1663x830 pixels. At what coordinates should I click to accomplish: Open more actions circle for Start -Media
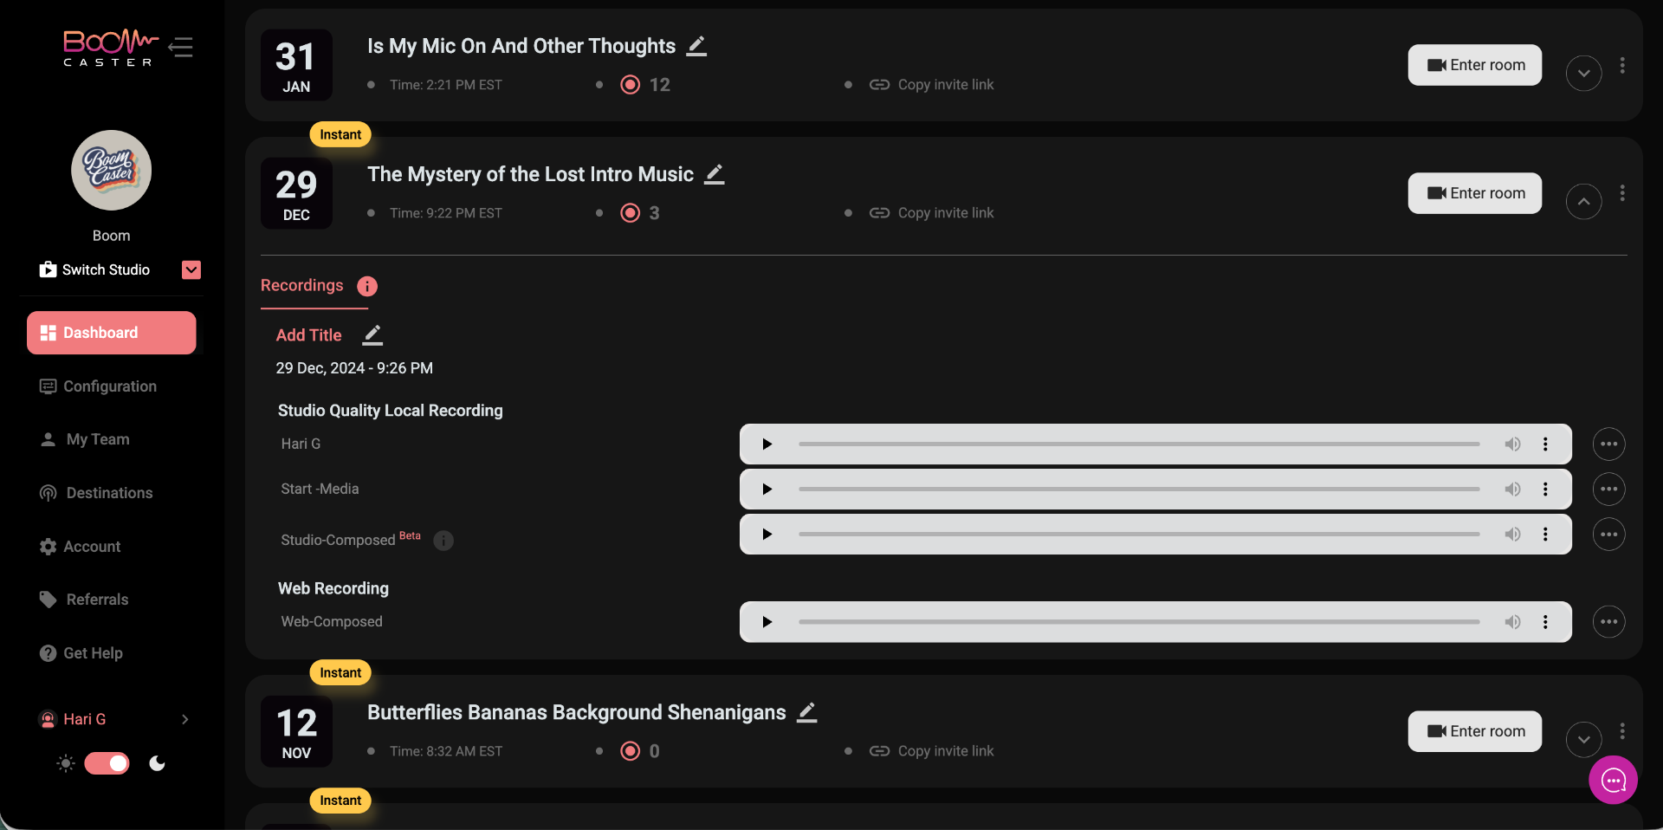click(1608, 490)
